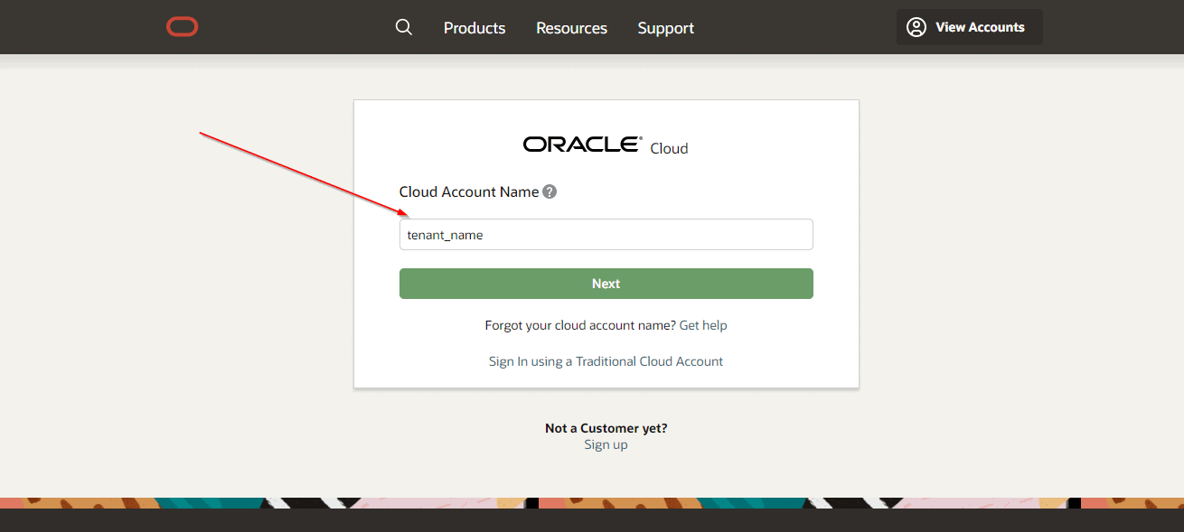Select the tenant_name input field
Screen dimensions: 1184x532
[606, 234]
